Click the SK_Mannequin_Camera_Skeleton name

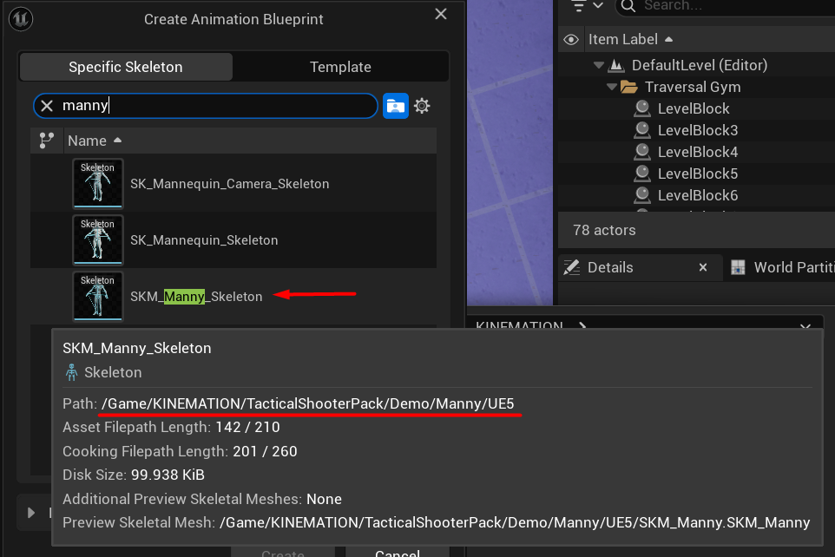[229, 184]
